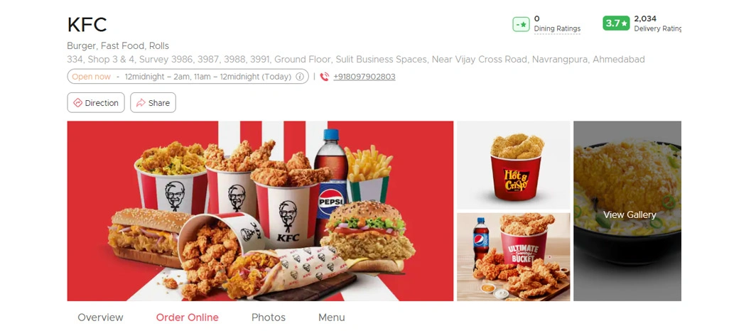729x331 pixels.
Task: Click the green 3.7 star rating badge
Action: pos(617,23)
